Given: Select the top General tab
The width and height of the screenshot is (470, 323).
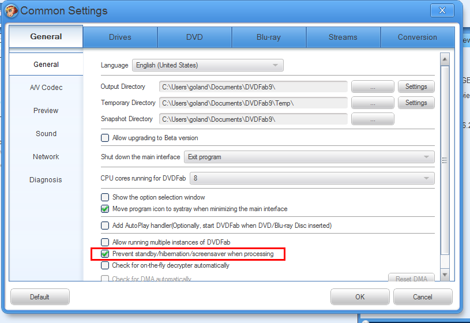Looking at the screenshot, I should (x=46, y=36).
